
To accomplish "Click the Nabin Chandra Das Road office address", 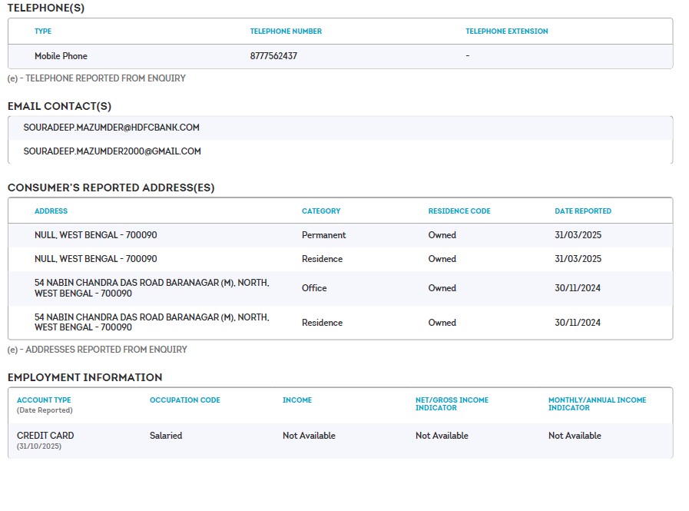I will [x=151, y=288].
